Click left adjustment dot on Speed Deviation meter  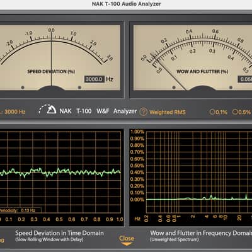point(23,88)
